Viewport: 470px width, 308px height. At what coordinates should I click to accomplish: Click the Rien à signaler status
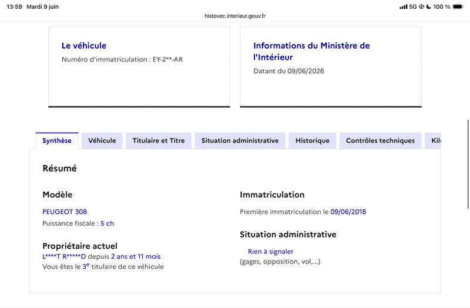271,252
